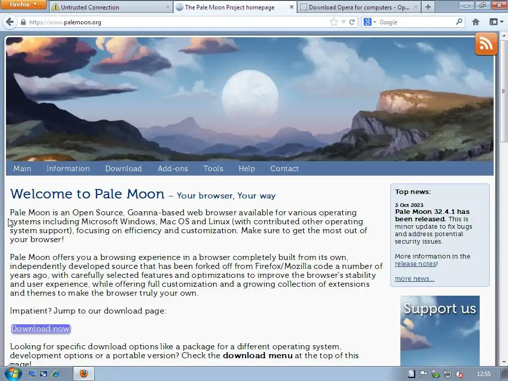
Task: Open the Bookmarks menu button
Action: 496,22
